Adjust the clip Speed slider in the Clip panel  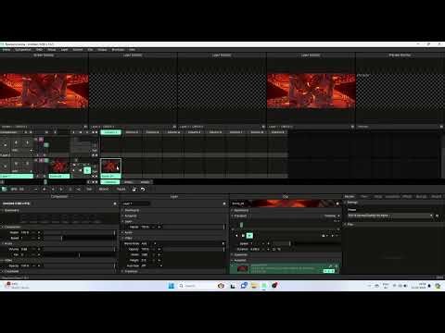306,243
